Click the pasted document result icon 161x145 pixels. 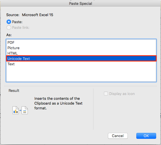tap(25, 110)
